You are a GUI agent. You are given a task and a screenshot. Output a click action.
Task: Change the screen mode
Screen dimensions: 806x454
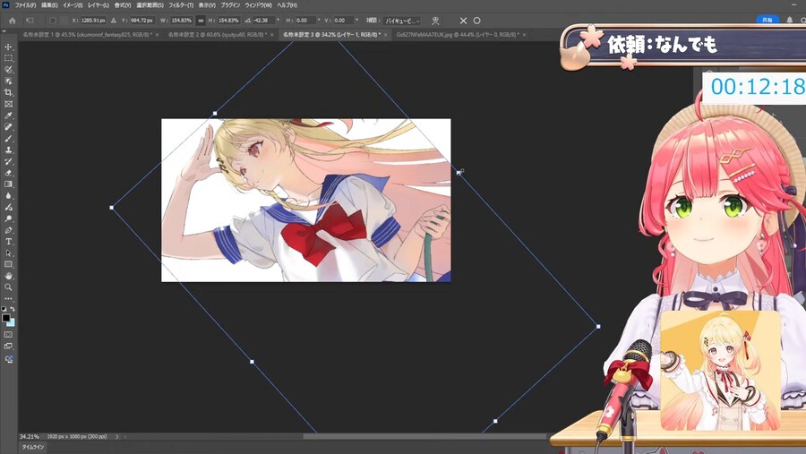click(x=8, y=347)
